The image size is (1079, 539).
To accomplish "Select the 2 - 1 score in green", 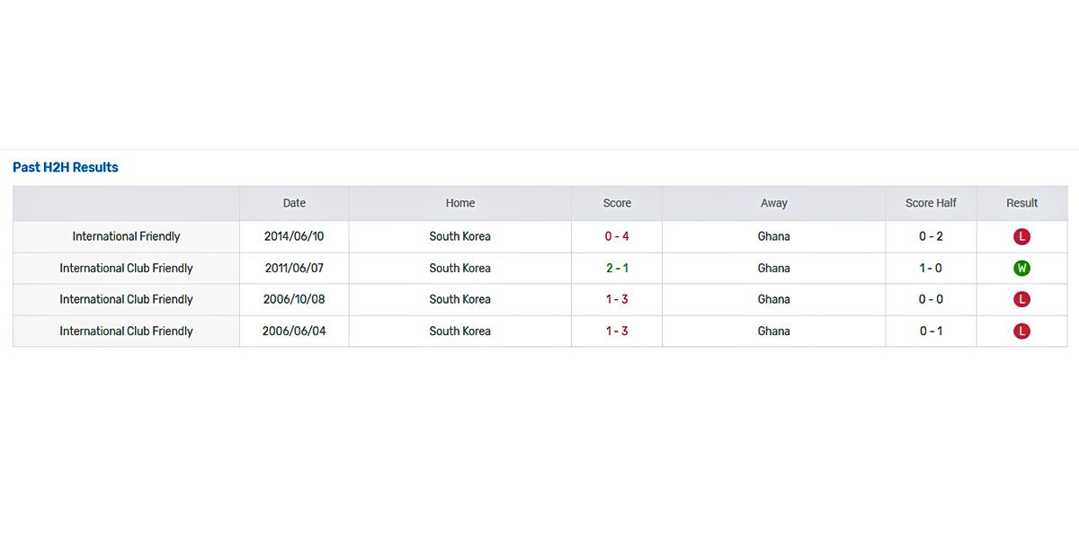I will pyautogui.click(x=617, y=268).
